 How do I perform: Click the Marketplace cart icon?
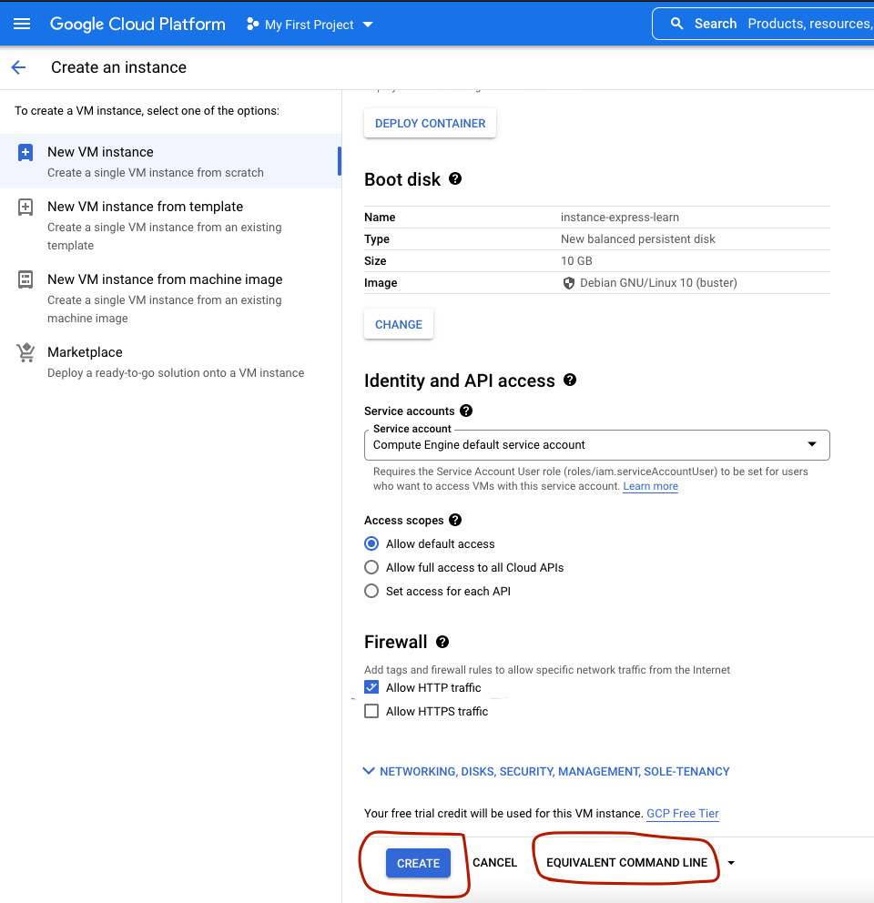click(x=25, y=352)
